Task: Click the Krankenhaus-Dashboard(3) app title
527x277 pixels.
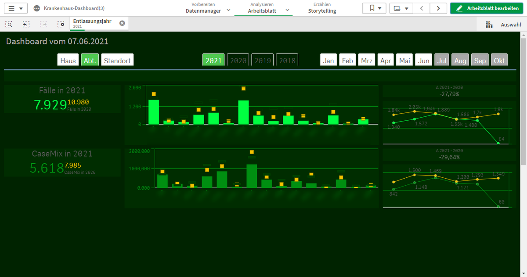Action: click(x=74, y=8)
